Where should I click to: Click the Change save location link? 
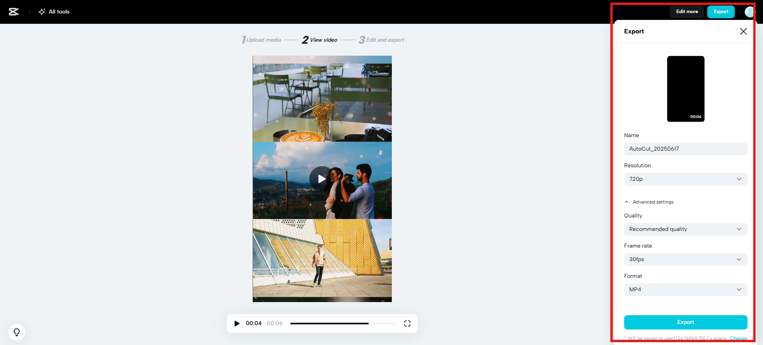coord(738,338)
